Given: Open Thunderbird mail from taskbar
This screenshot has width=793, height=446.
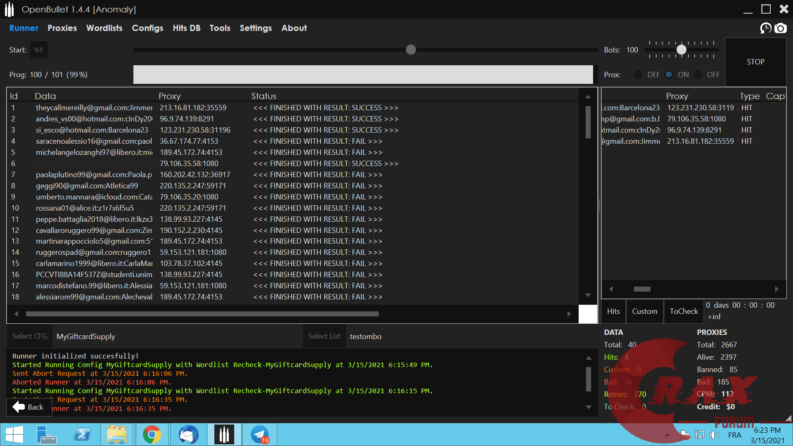Looking at the screenshot, I should point(188,435).
